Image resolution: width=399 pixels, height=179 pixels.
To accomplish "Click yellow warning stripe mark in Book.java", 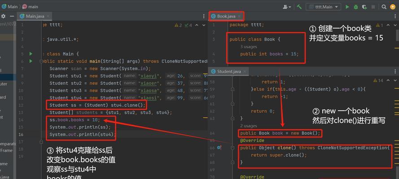I will pos(397,47).
